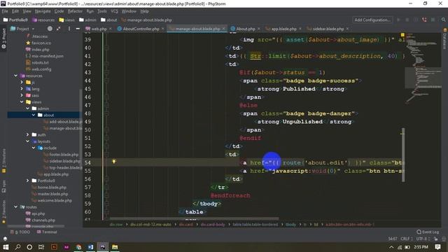
Task: Click the editor horizontal scrollbar
Action: (195, 219)
